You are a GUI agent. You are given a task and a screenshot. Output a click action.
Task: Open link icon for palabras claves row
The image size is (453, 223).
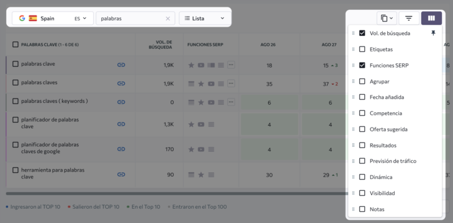tap(121, 84)
